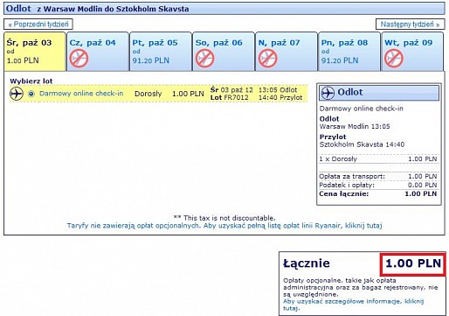
Task: Select the N, paź 07 date tab
Action: click(287, 52)
